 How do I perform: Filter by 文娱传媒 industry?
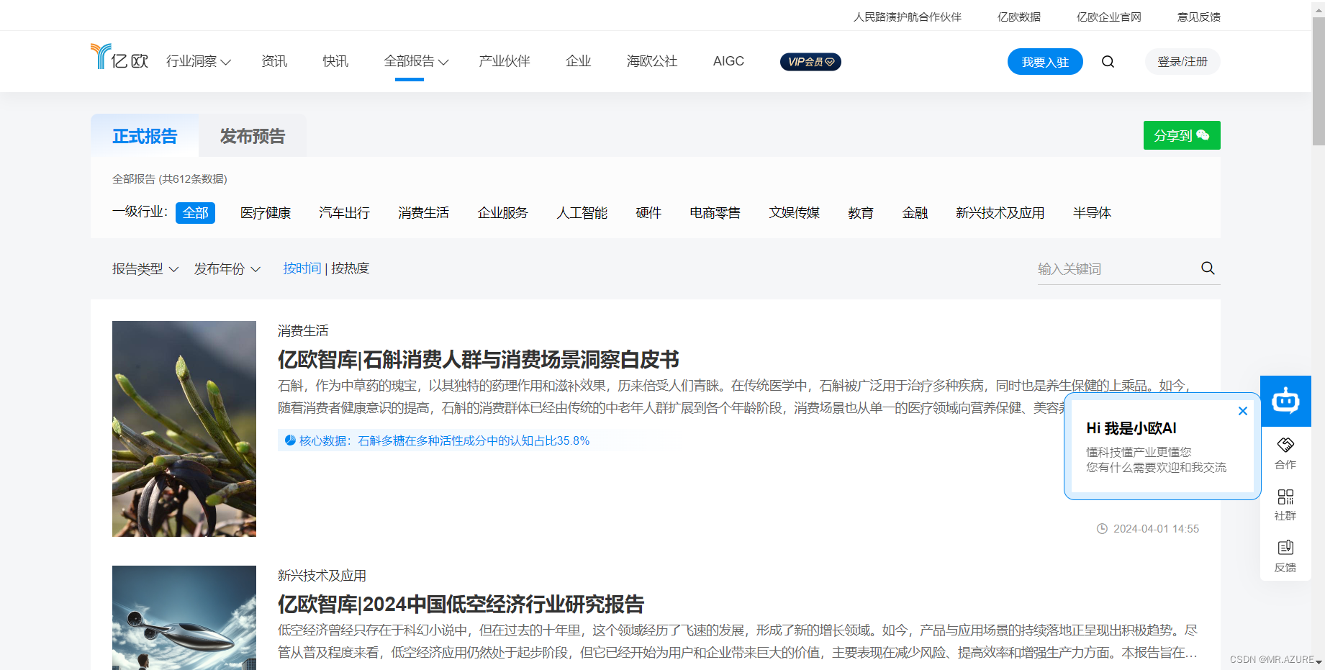coord(795,213)
